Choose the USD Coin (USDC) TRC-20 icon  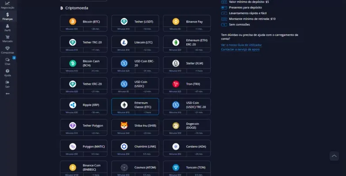(176, 105)
